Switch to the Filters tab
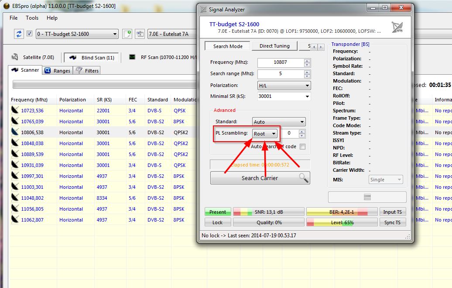The width and height of the screenshot is (452, 288). coord(87,71)
